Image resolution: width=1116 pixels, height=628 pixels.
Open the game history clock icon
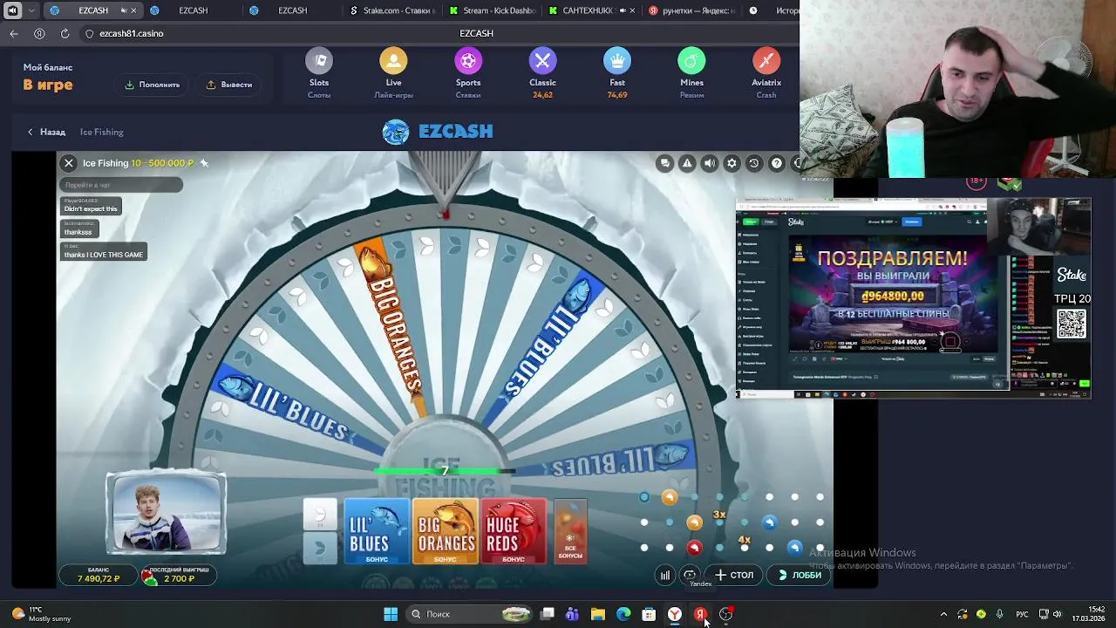tap(754, 163)
